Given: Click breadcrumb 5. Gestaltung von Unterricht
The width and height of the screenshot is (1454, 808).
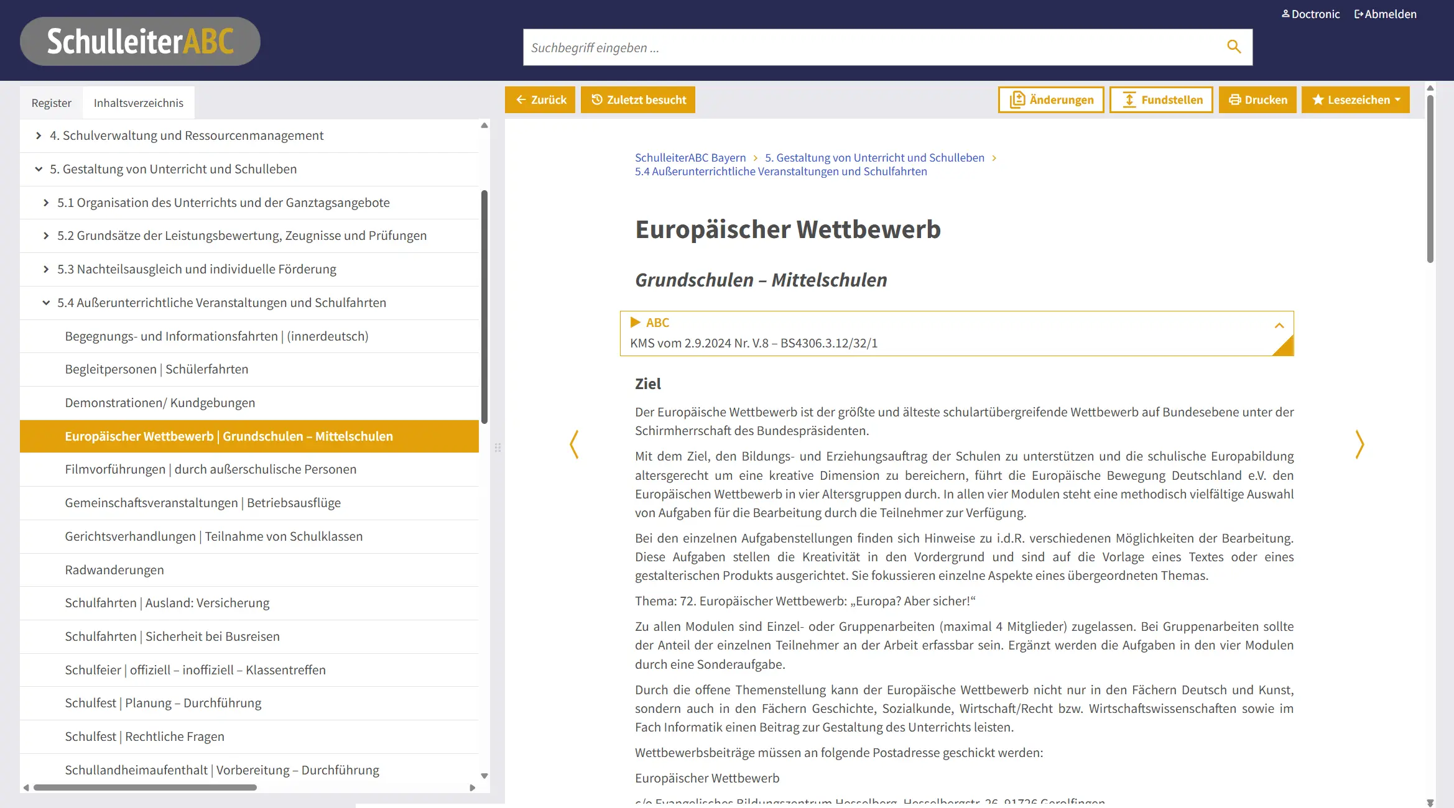Looking at the screenshot, I should [x=874, y=158].
